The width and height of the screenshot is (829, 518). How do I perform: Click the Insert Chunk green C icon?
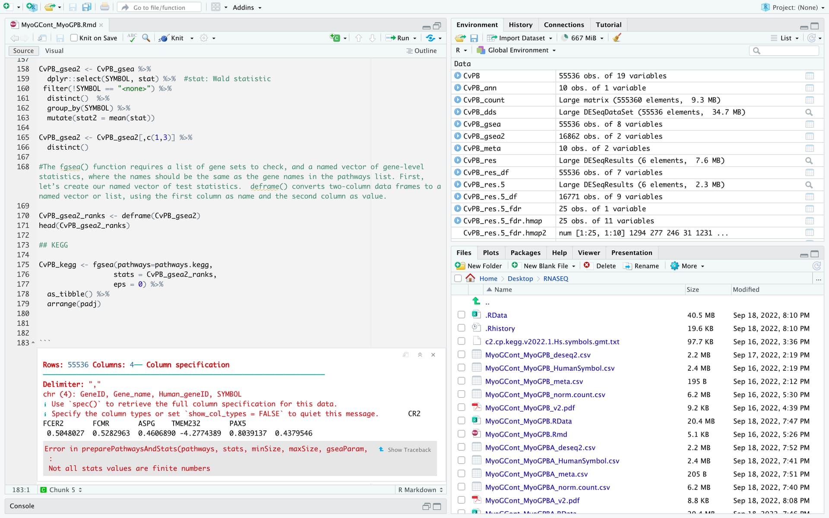click(x=335, y=38)
